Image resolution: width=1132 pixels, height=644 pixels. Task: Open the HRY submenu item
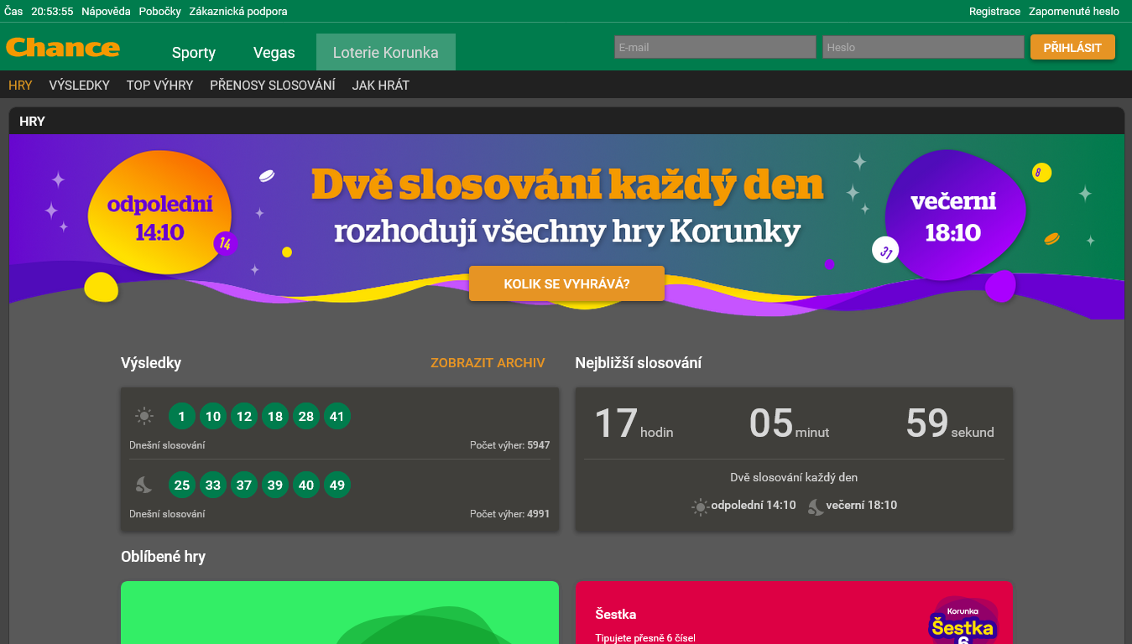click(20, 85)
